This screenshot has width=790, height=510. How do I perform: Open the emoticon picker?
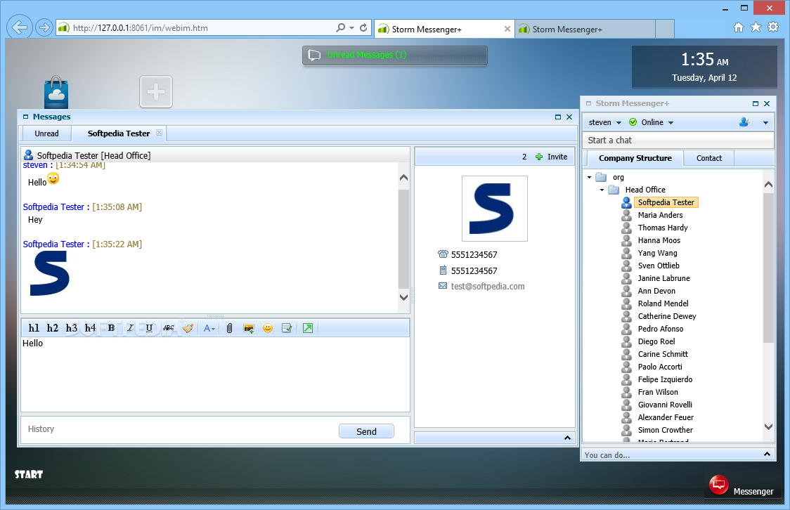tap(268, 328)
